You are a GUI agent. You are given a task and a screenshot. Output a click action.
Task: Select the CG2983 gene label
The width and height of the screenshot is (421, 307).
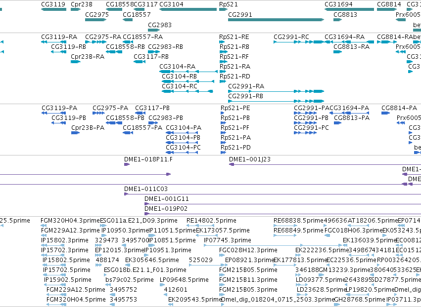point(160,25)
